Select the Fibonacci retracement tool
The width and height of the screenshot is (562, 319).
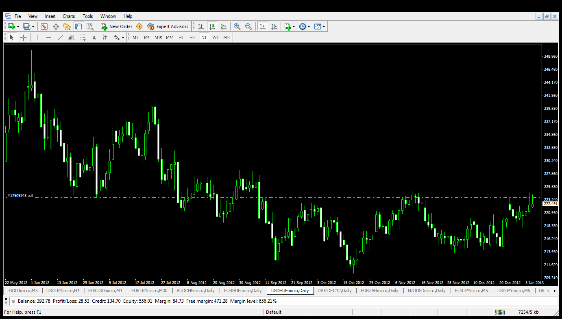(83, 37)
